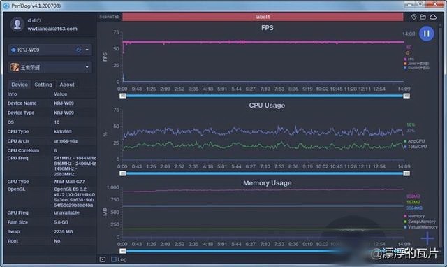Open the About tab

pos(67,85)
